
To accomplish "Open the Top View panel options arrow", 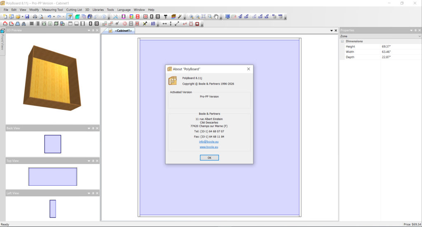I will coord(89,161).
